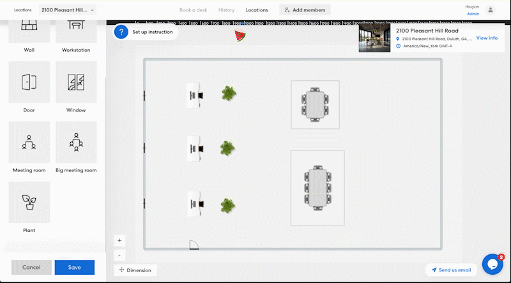Open the History tab
The image size is (511, 283).
pyautogui.click(x=227, y=10)
